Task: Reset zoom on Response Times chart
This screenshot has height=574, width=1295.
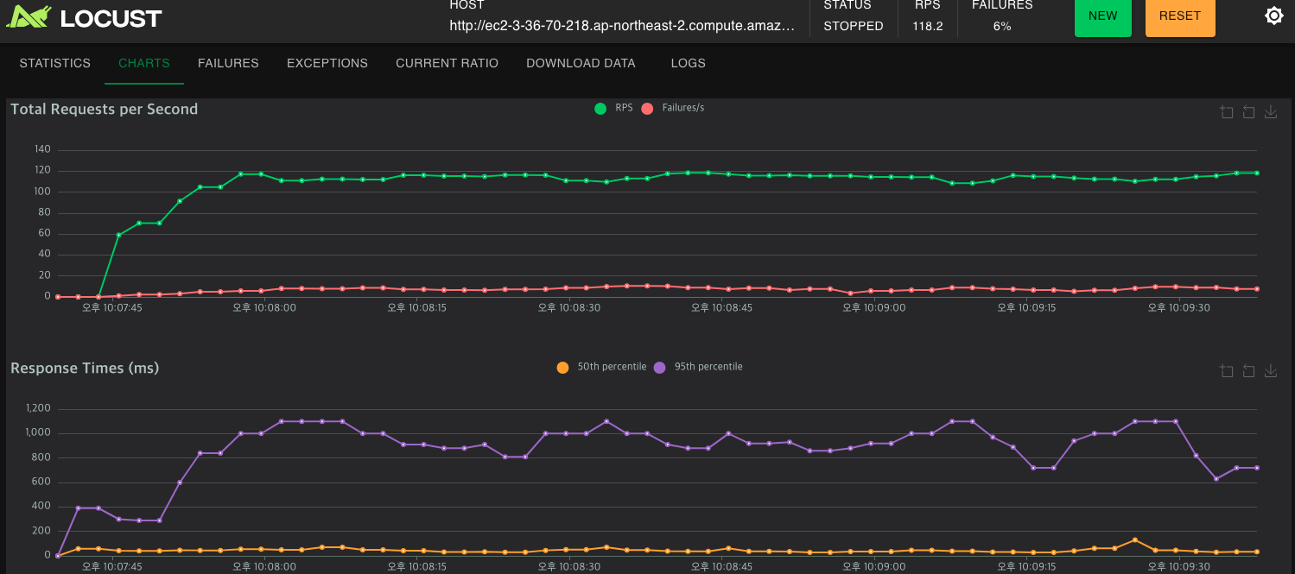Action: (1248, 371)
